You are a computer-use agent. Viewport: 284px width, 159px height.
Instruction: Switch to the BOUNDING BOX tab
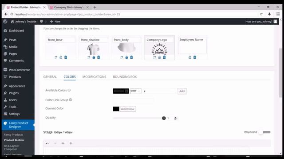tap(125, 77)
